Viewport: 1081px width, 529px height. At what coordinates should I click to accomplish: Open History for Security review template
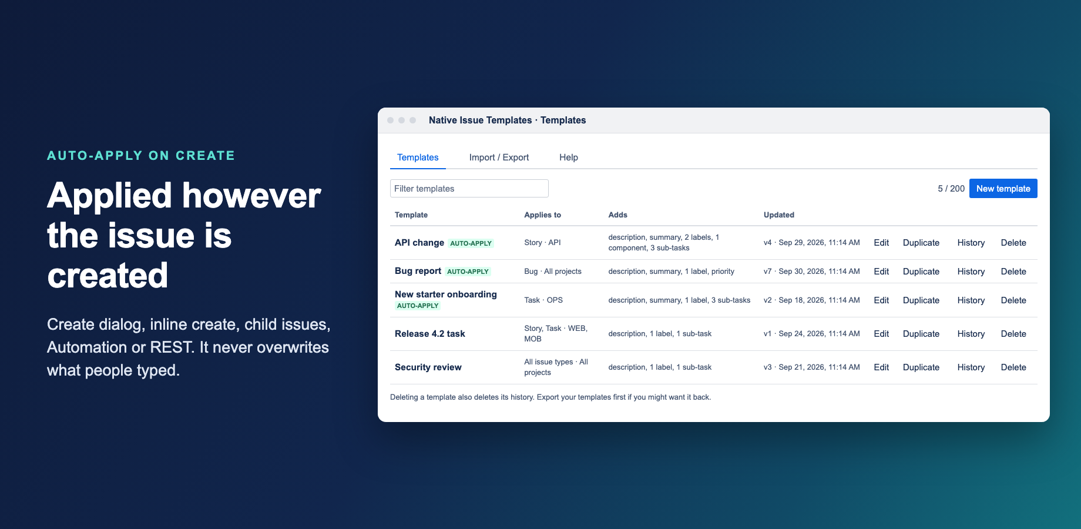[971, 367]
